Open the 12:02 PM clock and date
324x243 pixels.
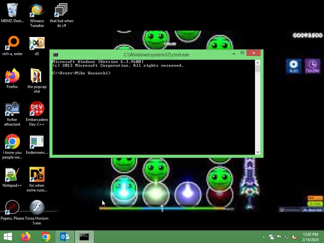pos(310,237)
